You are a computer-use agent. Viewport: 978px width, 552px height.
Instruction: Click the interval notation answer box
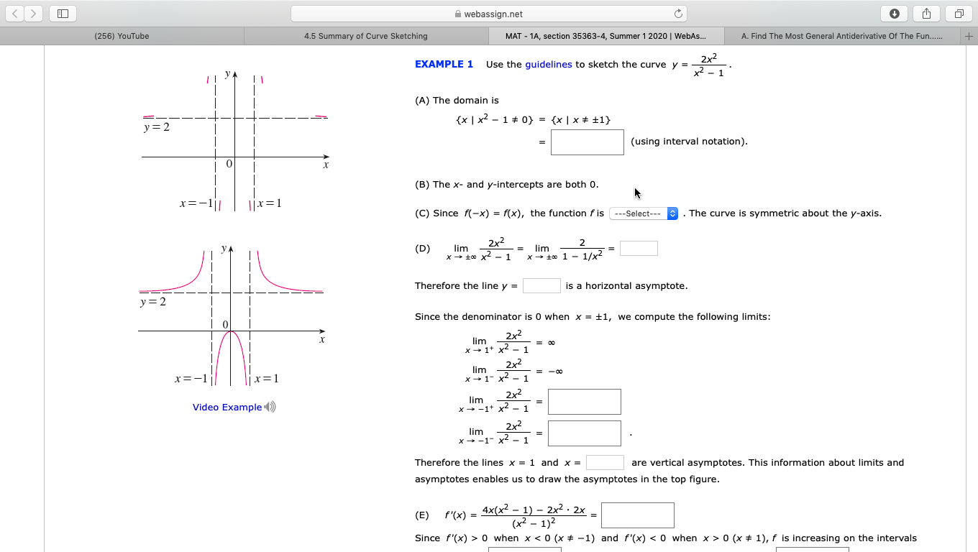pos(587,142)
